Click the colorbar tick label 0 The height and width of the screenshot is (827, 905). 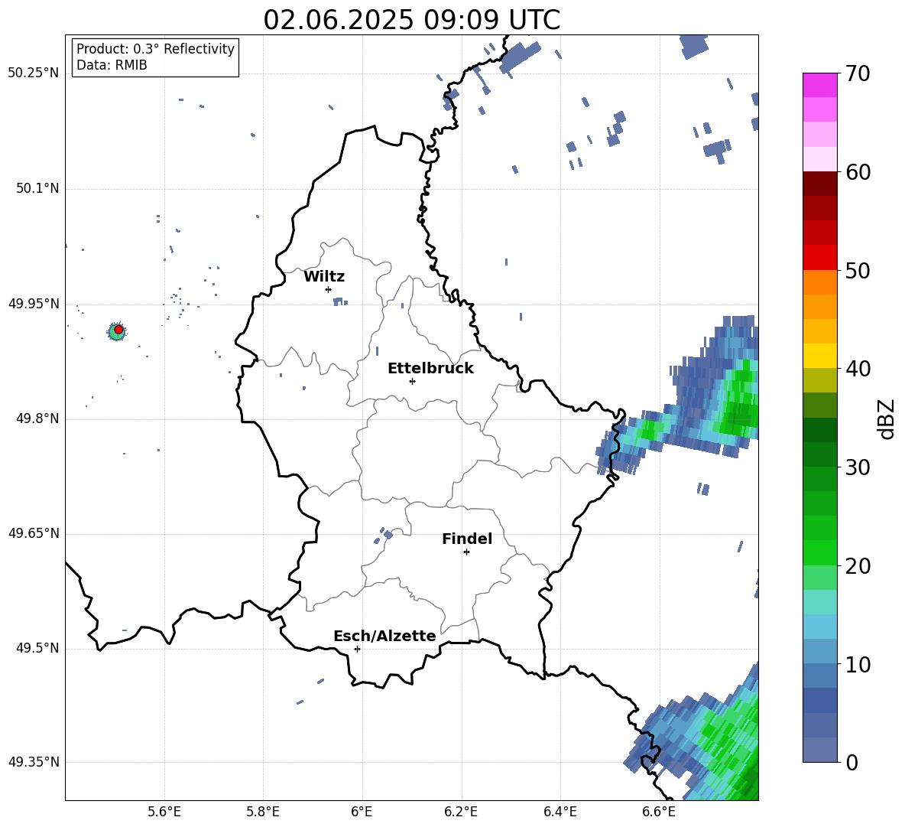point(851,762)
